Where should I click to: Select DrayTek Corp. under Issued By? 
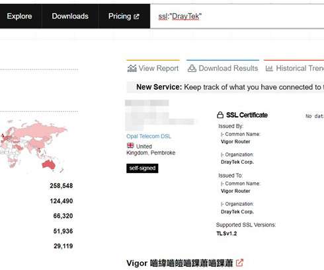click(237, 162)
